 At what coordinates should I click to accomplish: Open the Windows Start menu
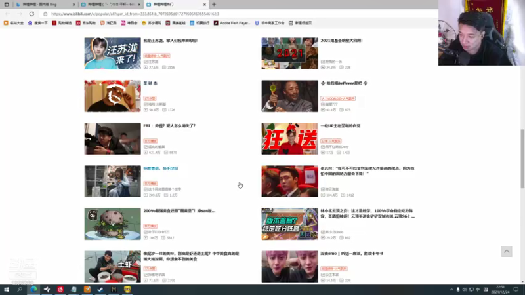click(7, 290)
